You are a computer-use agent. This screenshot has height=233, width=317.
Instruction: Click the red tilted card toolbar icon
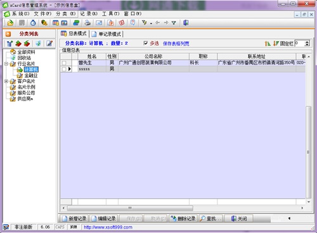[x=122, y=23]
